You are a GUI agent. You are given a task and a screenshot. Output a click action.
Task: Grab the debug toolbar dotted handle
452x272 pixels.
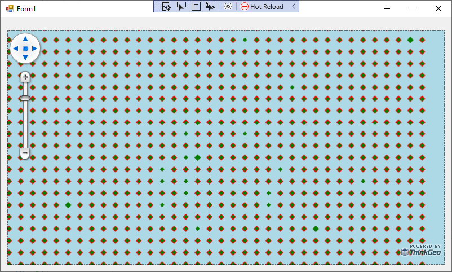click(x=157, y=6)
